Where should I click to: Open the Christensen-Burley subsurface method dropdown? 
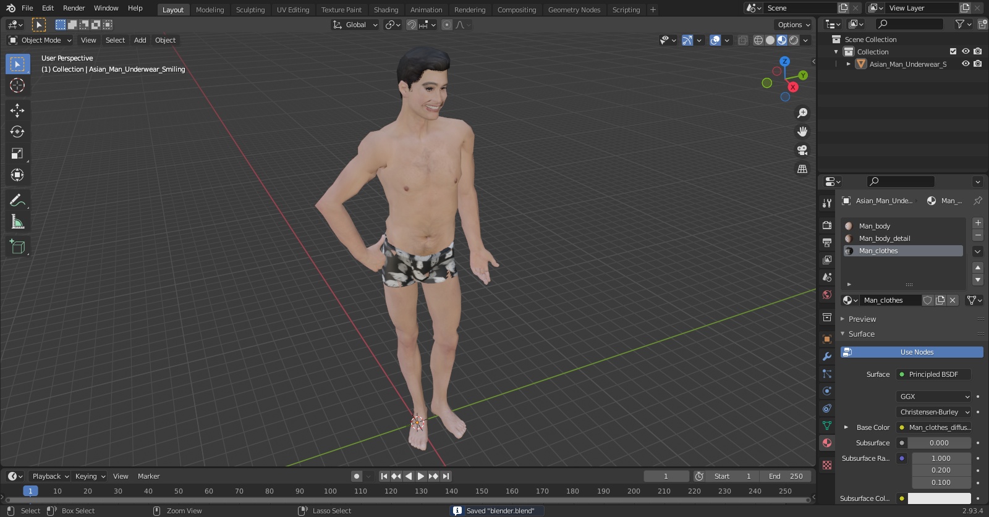point(934,412)
